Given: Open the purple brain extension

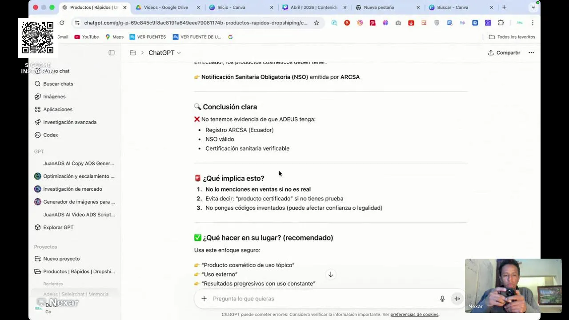Looking at the screenshot, I should coord(385,23).
